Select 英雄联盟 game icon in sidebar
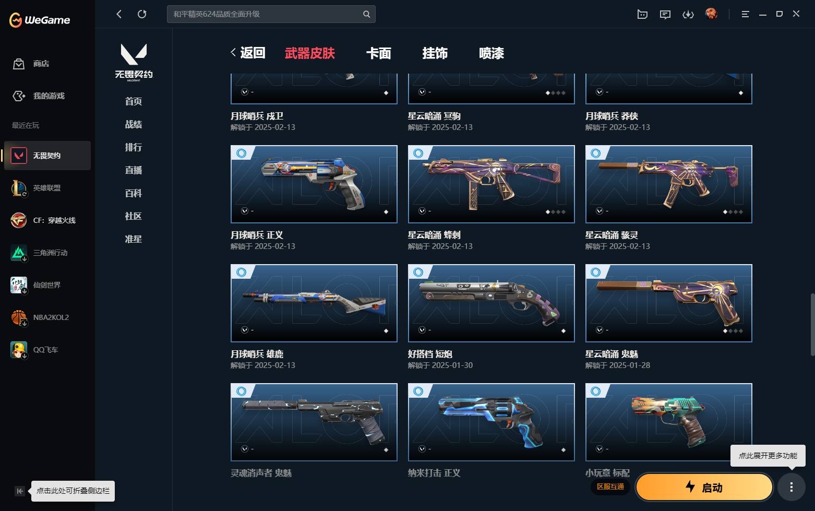The height and width of the screenshot is (511, 815). click(x=19, y=188)
